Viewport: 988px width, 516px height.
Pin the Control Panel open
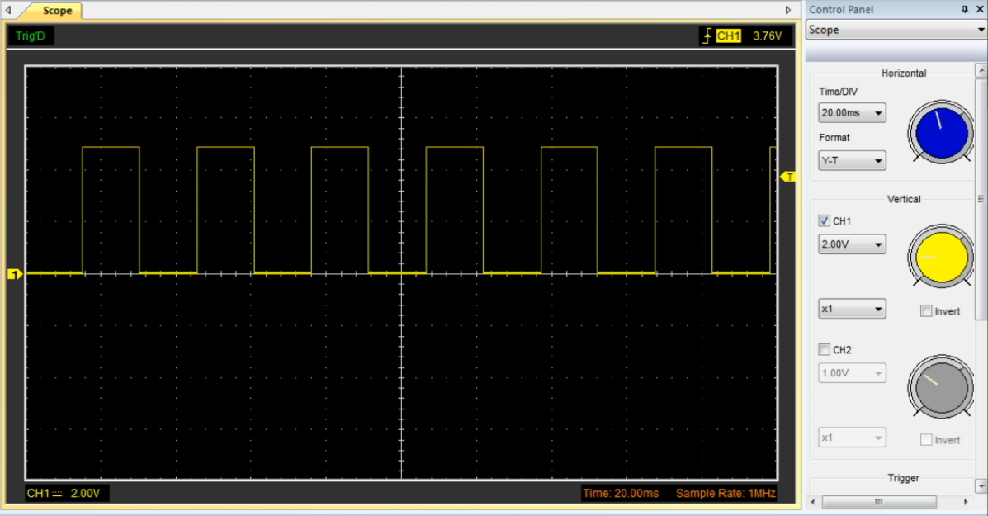[964, 10]
